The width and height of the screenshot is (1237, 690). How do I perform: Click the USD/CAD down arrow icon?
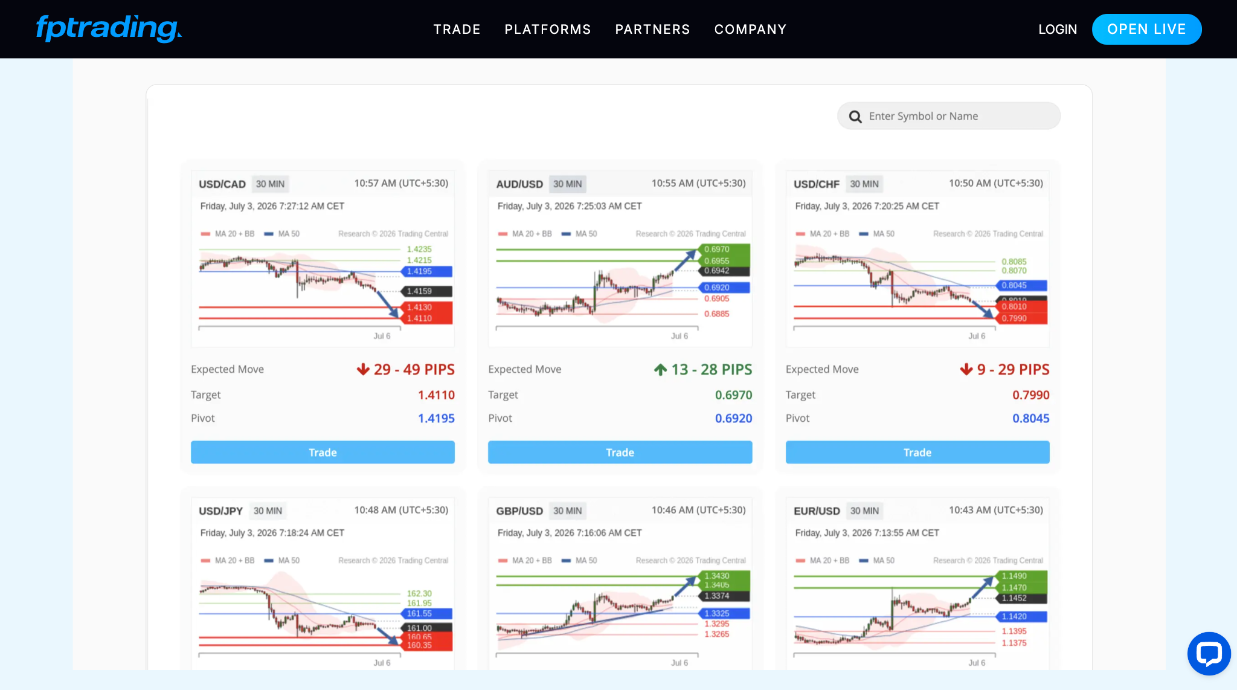363,369
